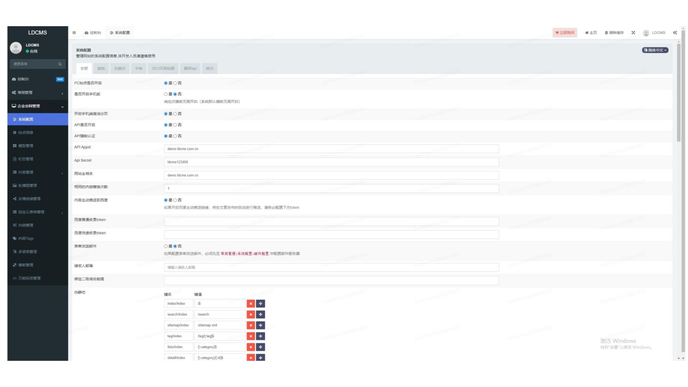This screenshot has height=387, width=688.
Task: Click move handle for tag/index row
Action: point(261,336)
